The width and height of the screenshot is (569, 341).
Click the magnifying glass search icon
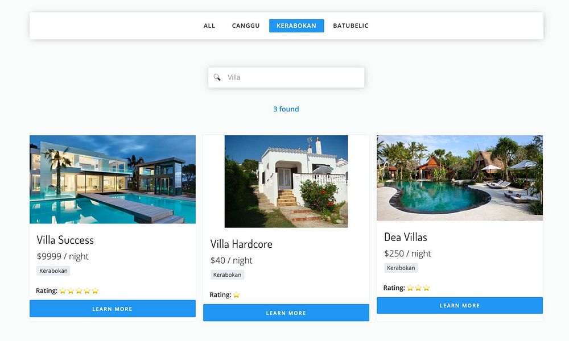point(217,77)
